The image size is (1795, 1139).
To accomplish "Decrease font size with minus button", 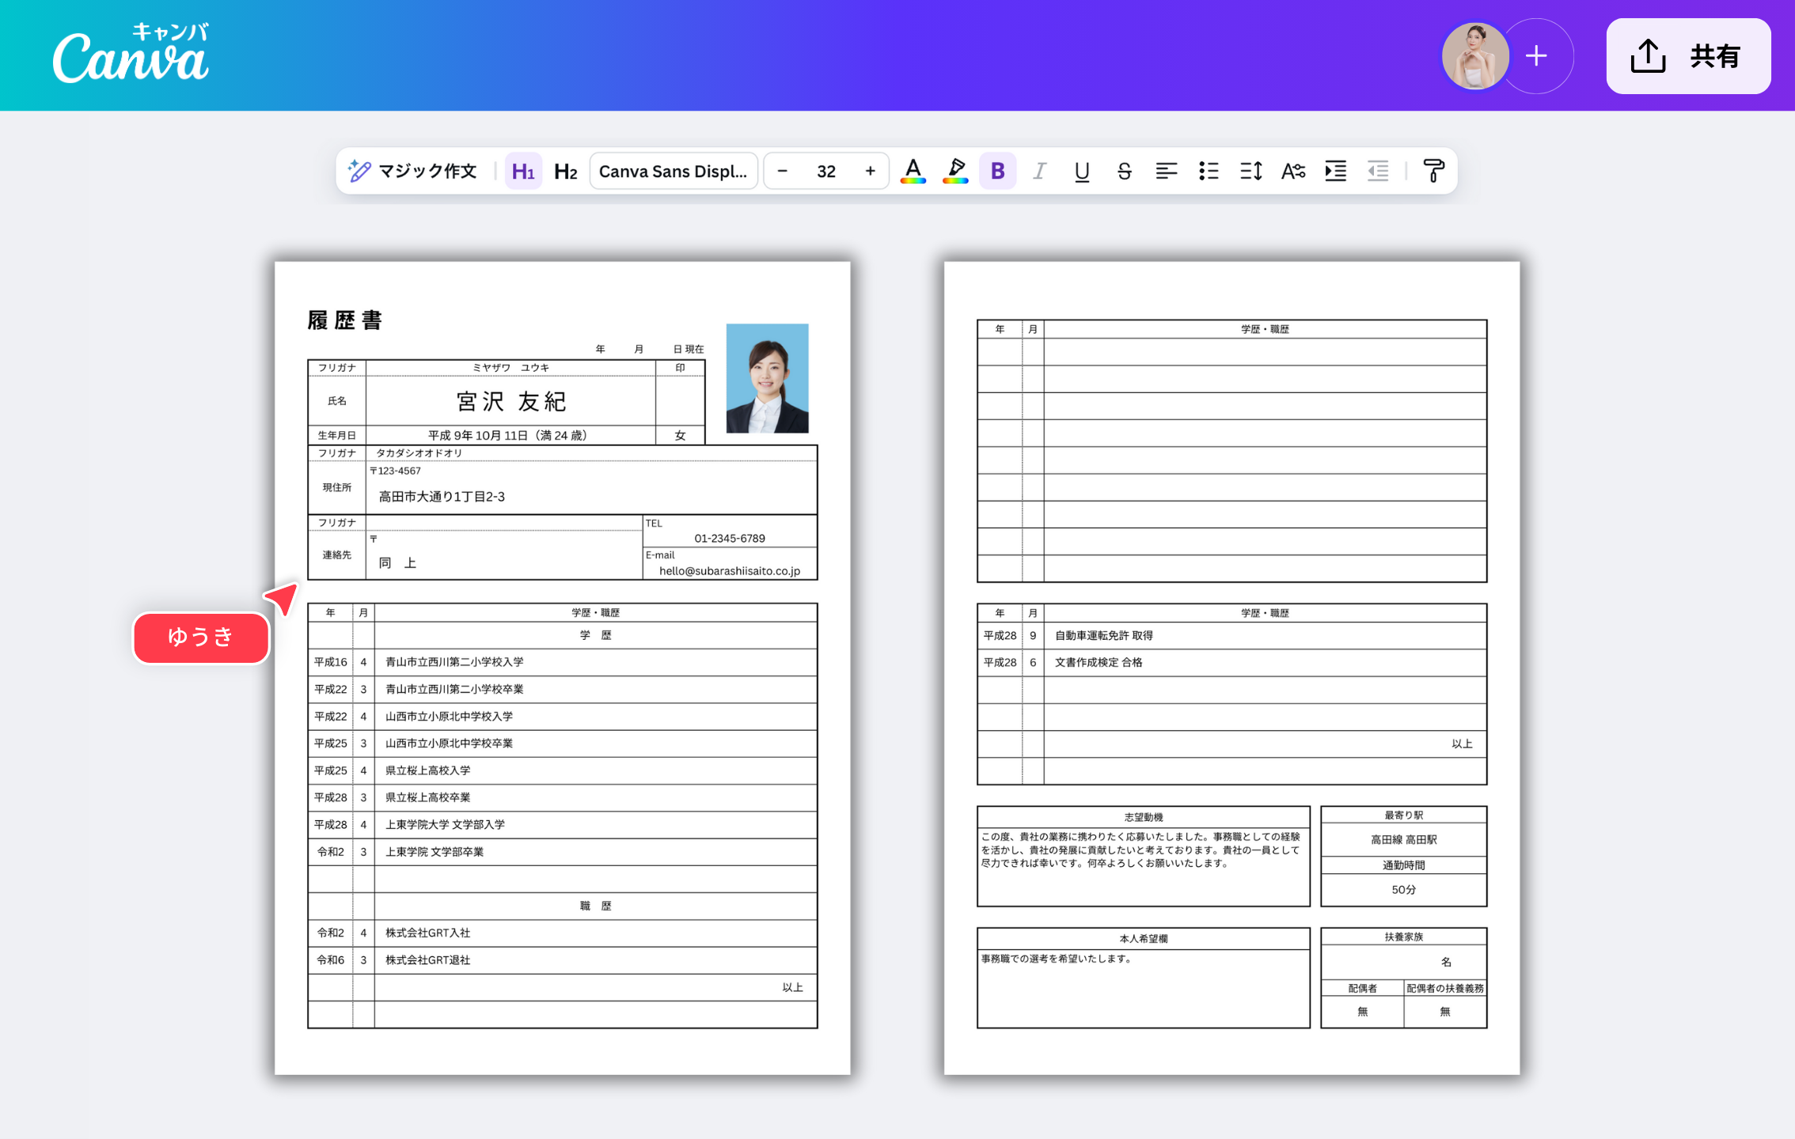I will pos(782,171).
